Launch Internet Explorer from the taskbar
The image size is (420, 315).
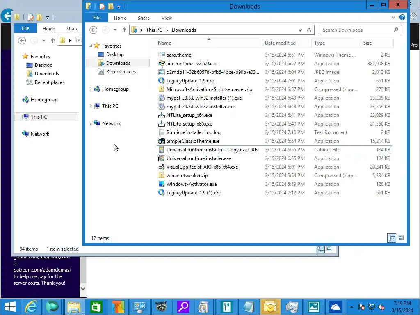tap(31, 307)
